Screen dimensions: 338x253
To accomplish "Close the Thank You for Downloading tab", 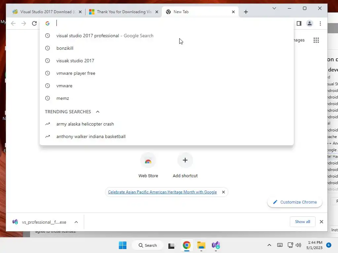I will click(157, 12).
